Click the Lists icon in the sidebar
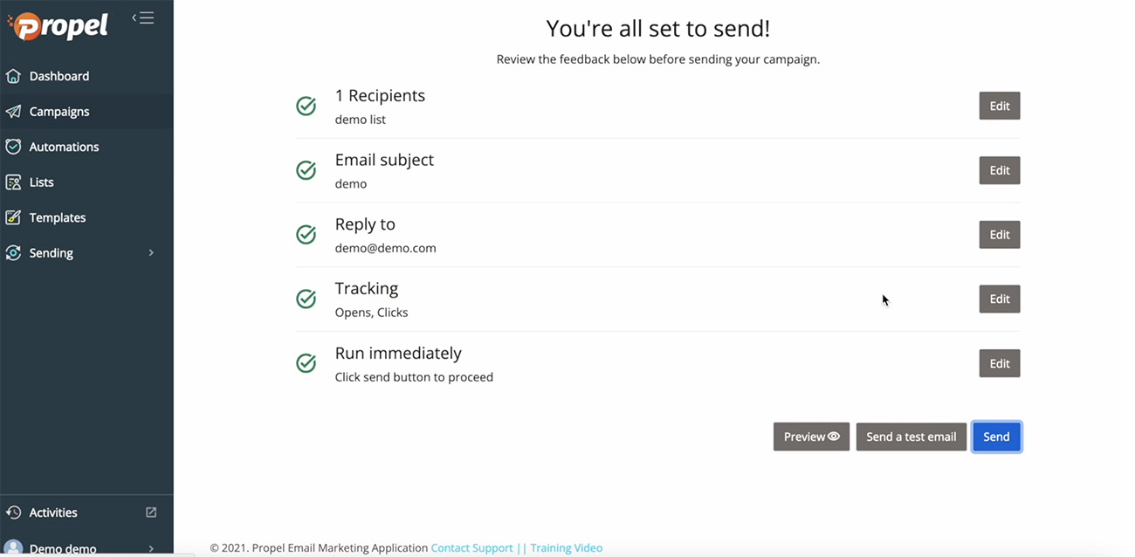The height and width of the screenshot is (557, 1135). (13, 182)
